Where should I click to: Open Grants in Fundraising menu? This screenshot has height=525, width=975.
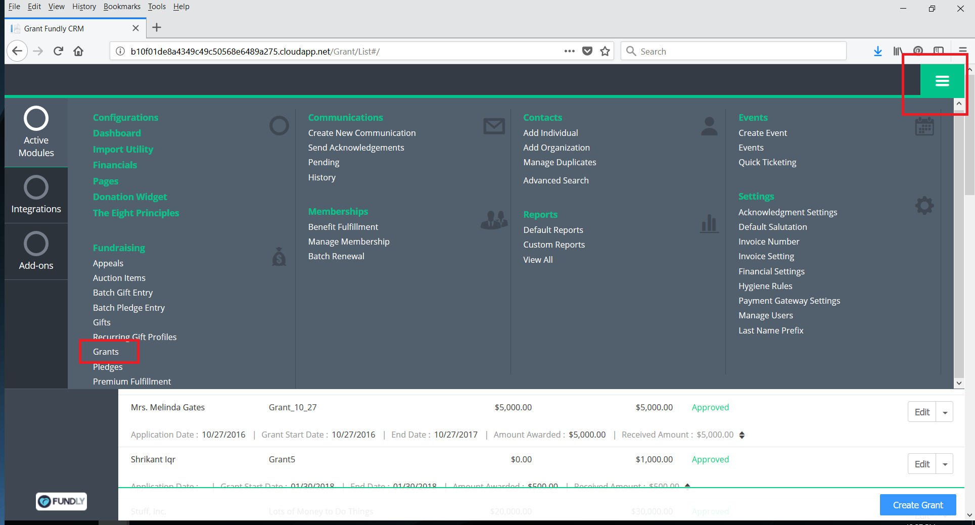[106, 352]
